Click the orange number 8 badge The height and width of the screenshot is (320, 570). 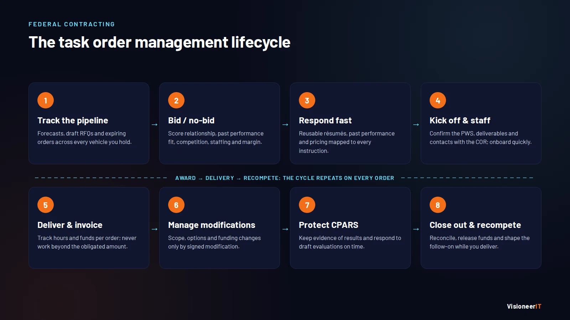point(438,205)
